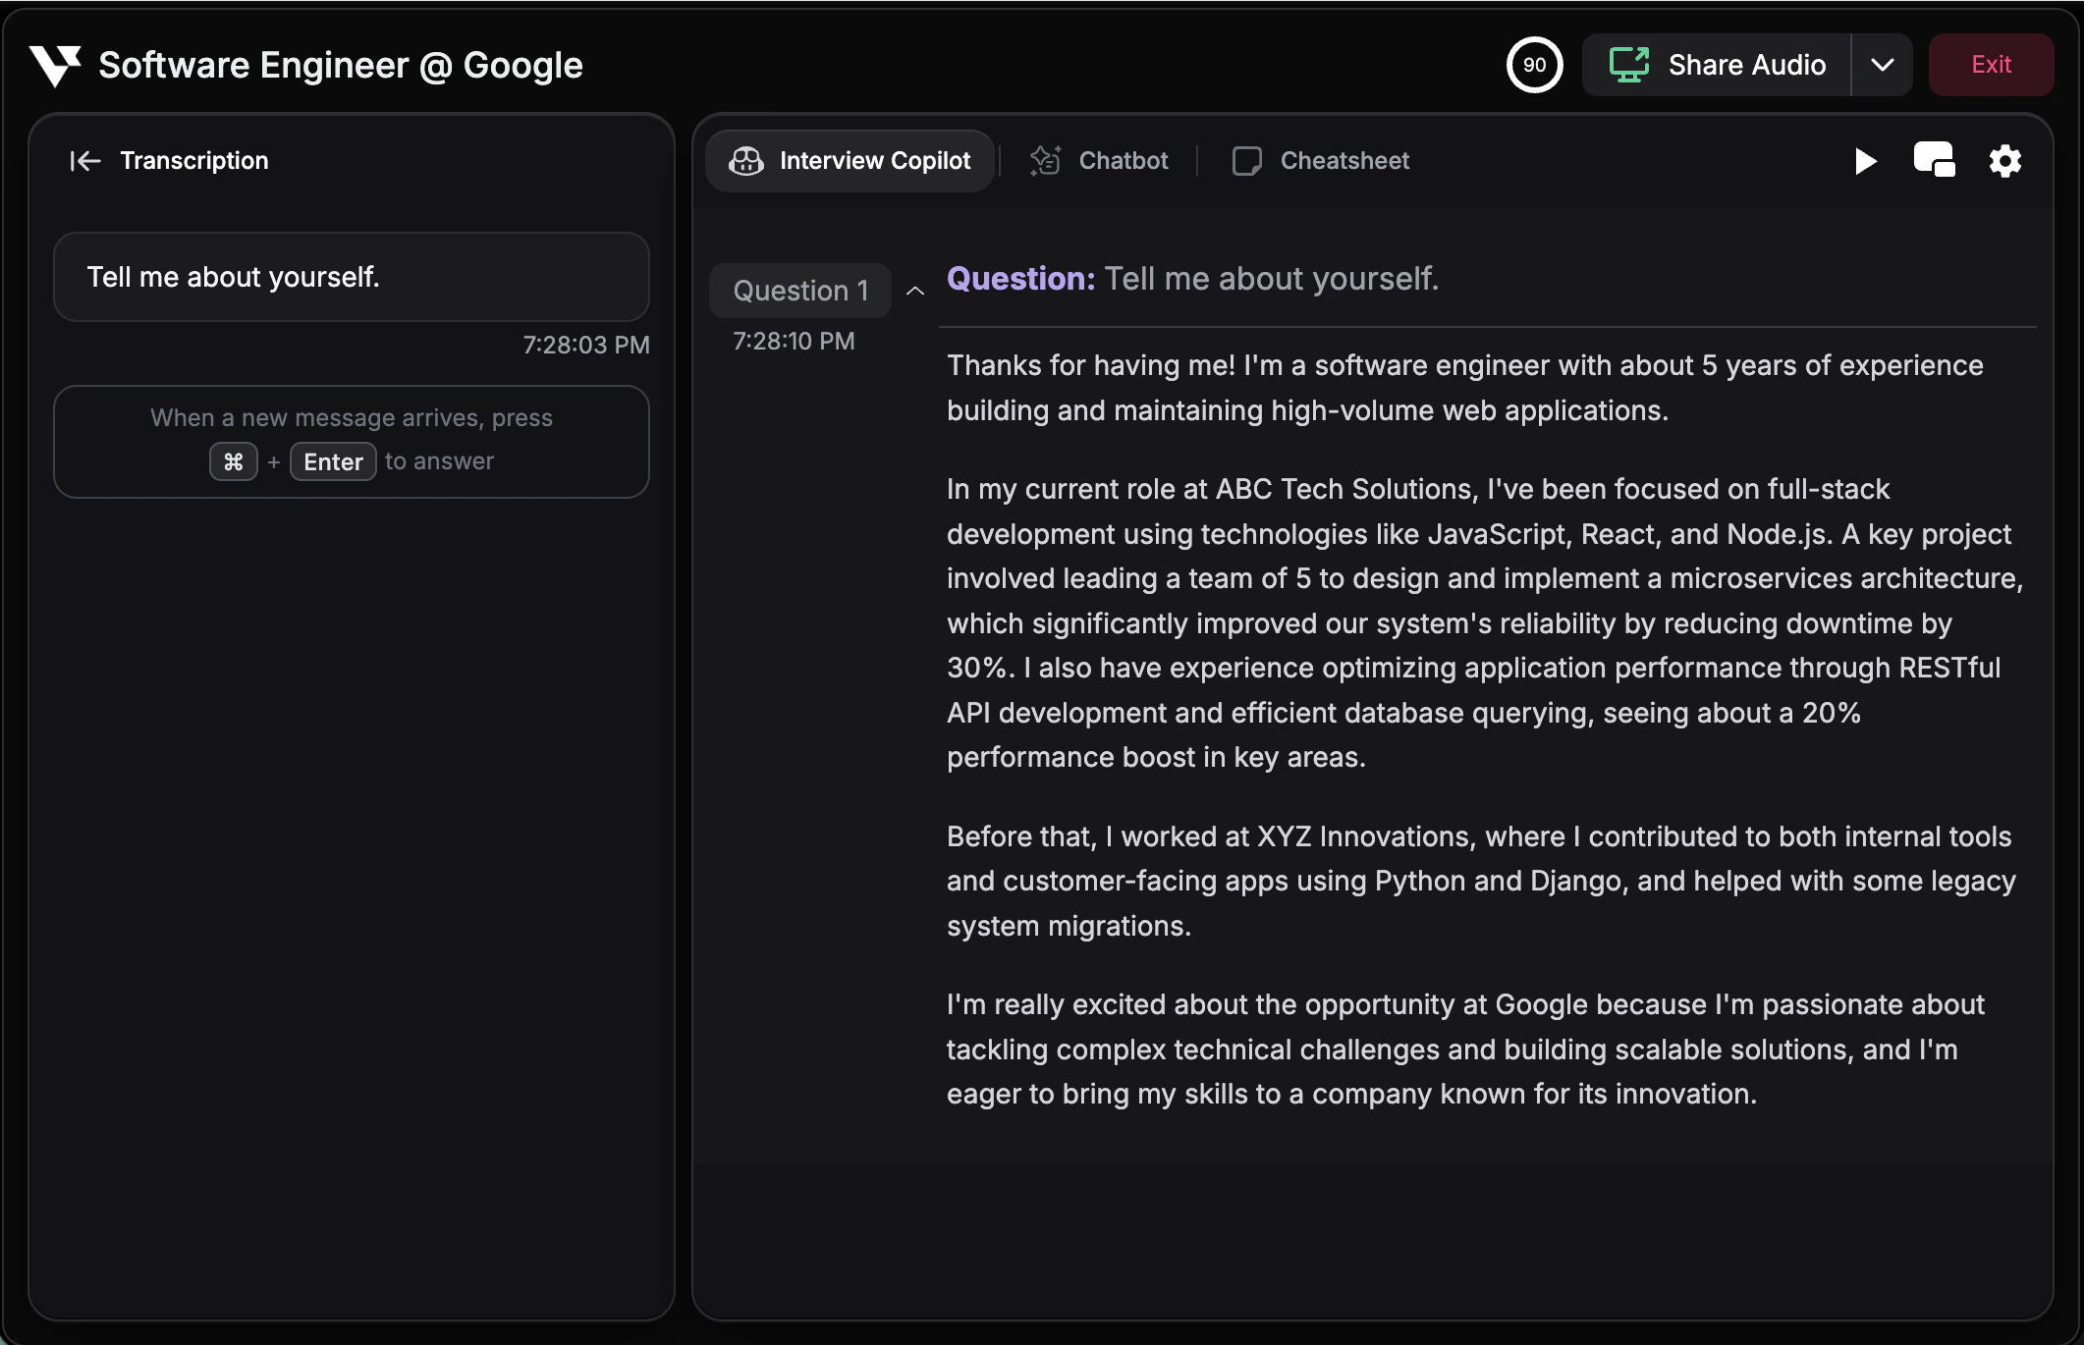The image size is (2084, 1345).
Task: Click the XYZ Innovations answer paragraph
Action: click(x=1481, y=882)
